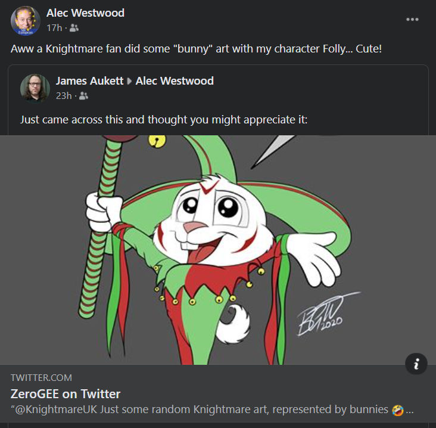Click the 17h post timestamp

coord(54,27)
